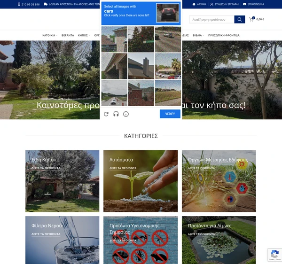Select the captcha tile with white car on road
The image size is (282, 264).
114,93
